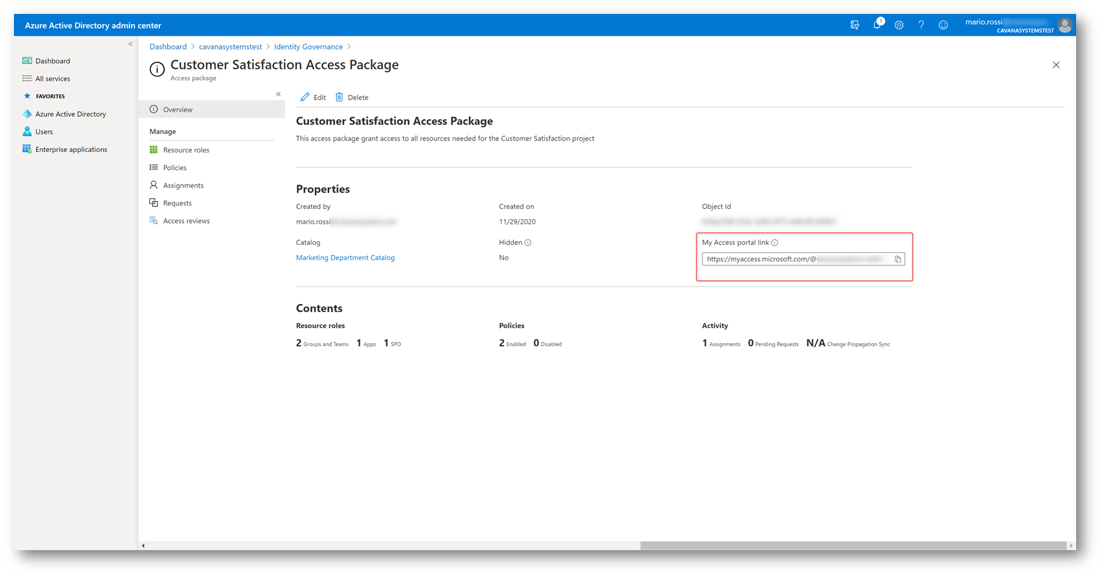Screen dimensions: 1104x578
Task: Open Access reviews under Manage
Action: coord(187,221)
